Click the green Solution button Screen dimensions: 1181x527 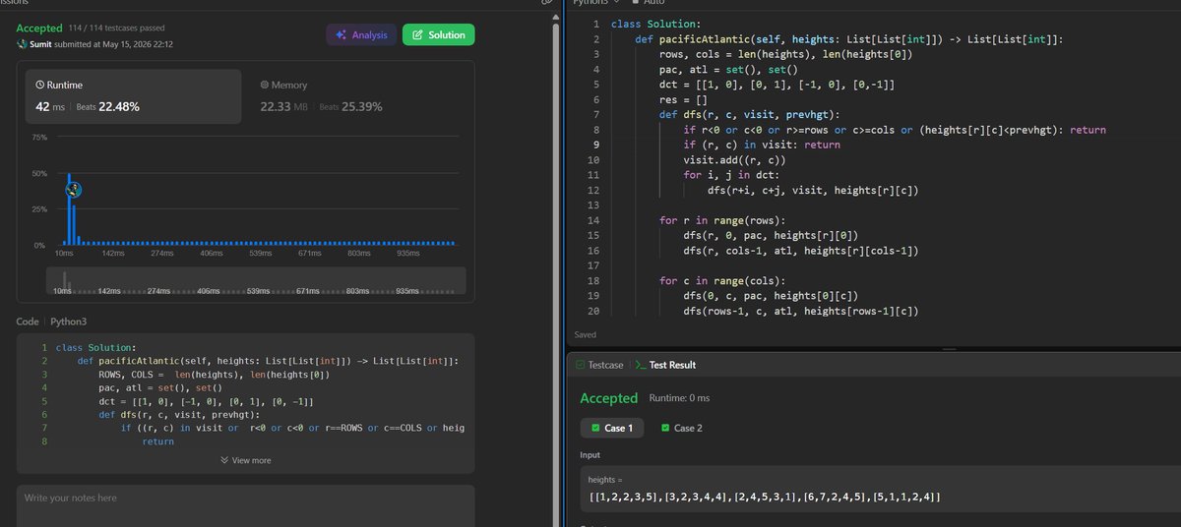coord(438,34)
